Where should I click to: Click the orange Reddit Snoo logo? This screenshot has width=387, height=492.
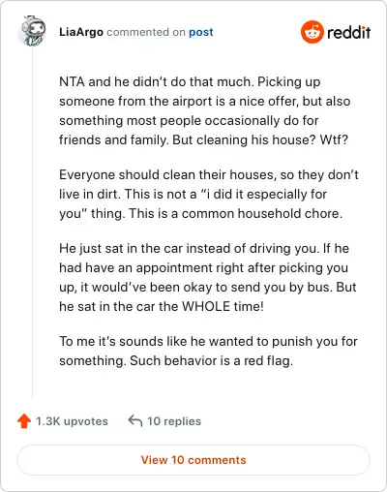[x=312, y=32]
